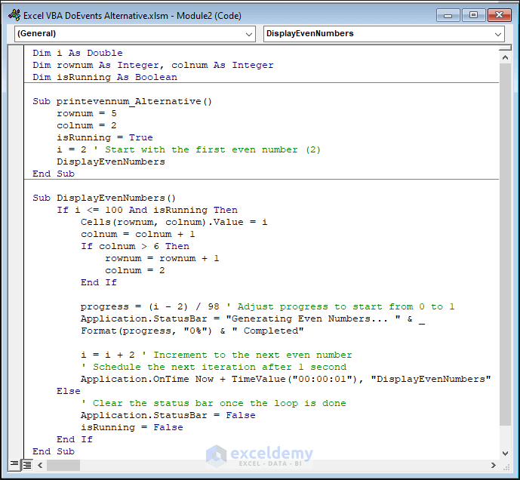Switch to Full Module View button
The width and height of the screenshot is (520, 480).
pos(27,465)
